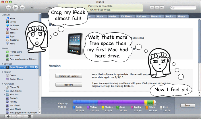Adjust the volume slider
Image resolution: width=201 pixels, height=119 pixels.
pos(41,8)
